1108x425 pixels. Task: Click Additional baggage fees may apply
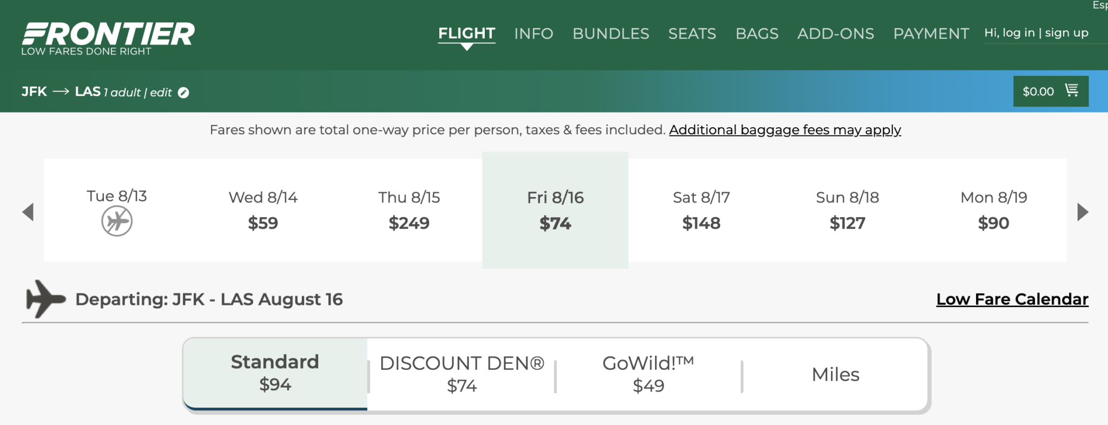point(785,130)
